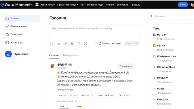Click Написати статтю link
The image size is (194, 109).
pyautogui.click(x=110, y=43)
